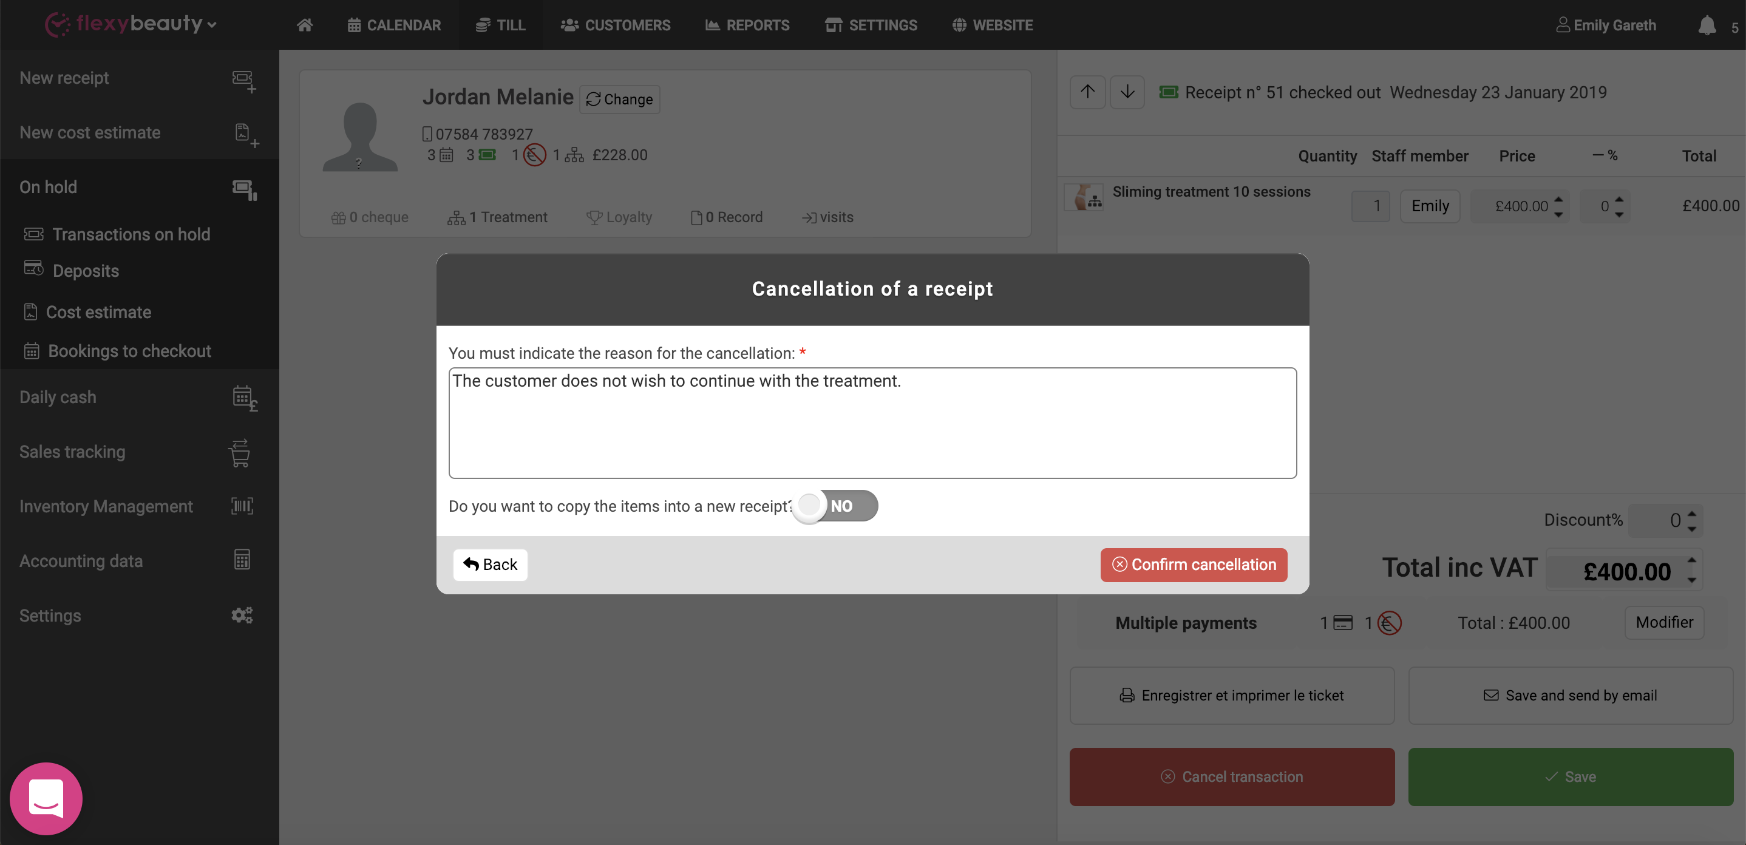This screenshot has height=845, width=1746.
Task: Open the SETTINGS top menu
Action: point(871,25)
